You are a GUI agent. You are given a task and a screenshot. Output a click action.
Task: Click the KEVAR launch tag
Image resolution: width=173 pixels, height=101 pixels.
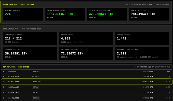click(35, 87)
